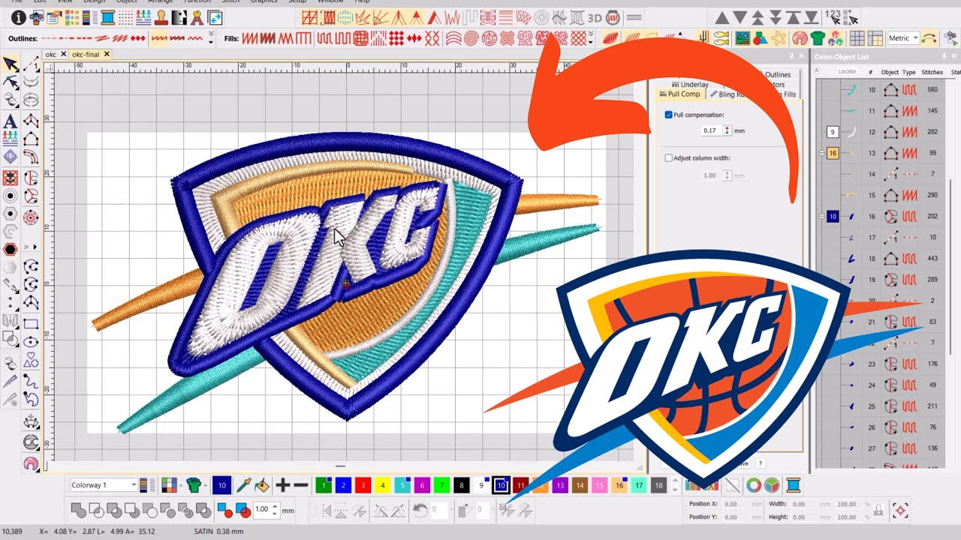Click the Stitches column header
The width and height of the screenshot is (961, 540).
[932, 72]
